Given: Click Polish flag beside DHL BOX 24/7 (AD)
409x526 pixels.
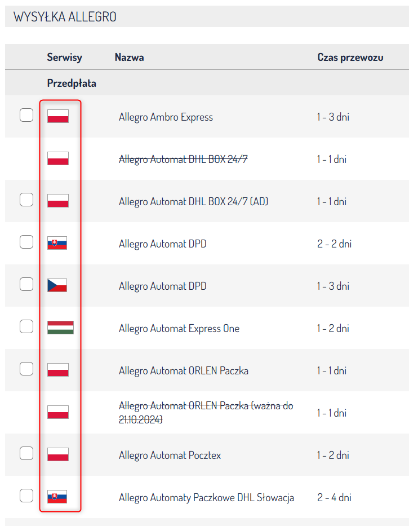Looking at the screenshot, I should click(x=58, y=201).
